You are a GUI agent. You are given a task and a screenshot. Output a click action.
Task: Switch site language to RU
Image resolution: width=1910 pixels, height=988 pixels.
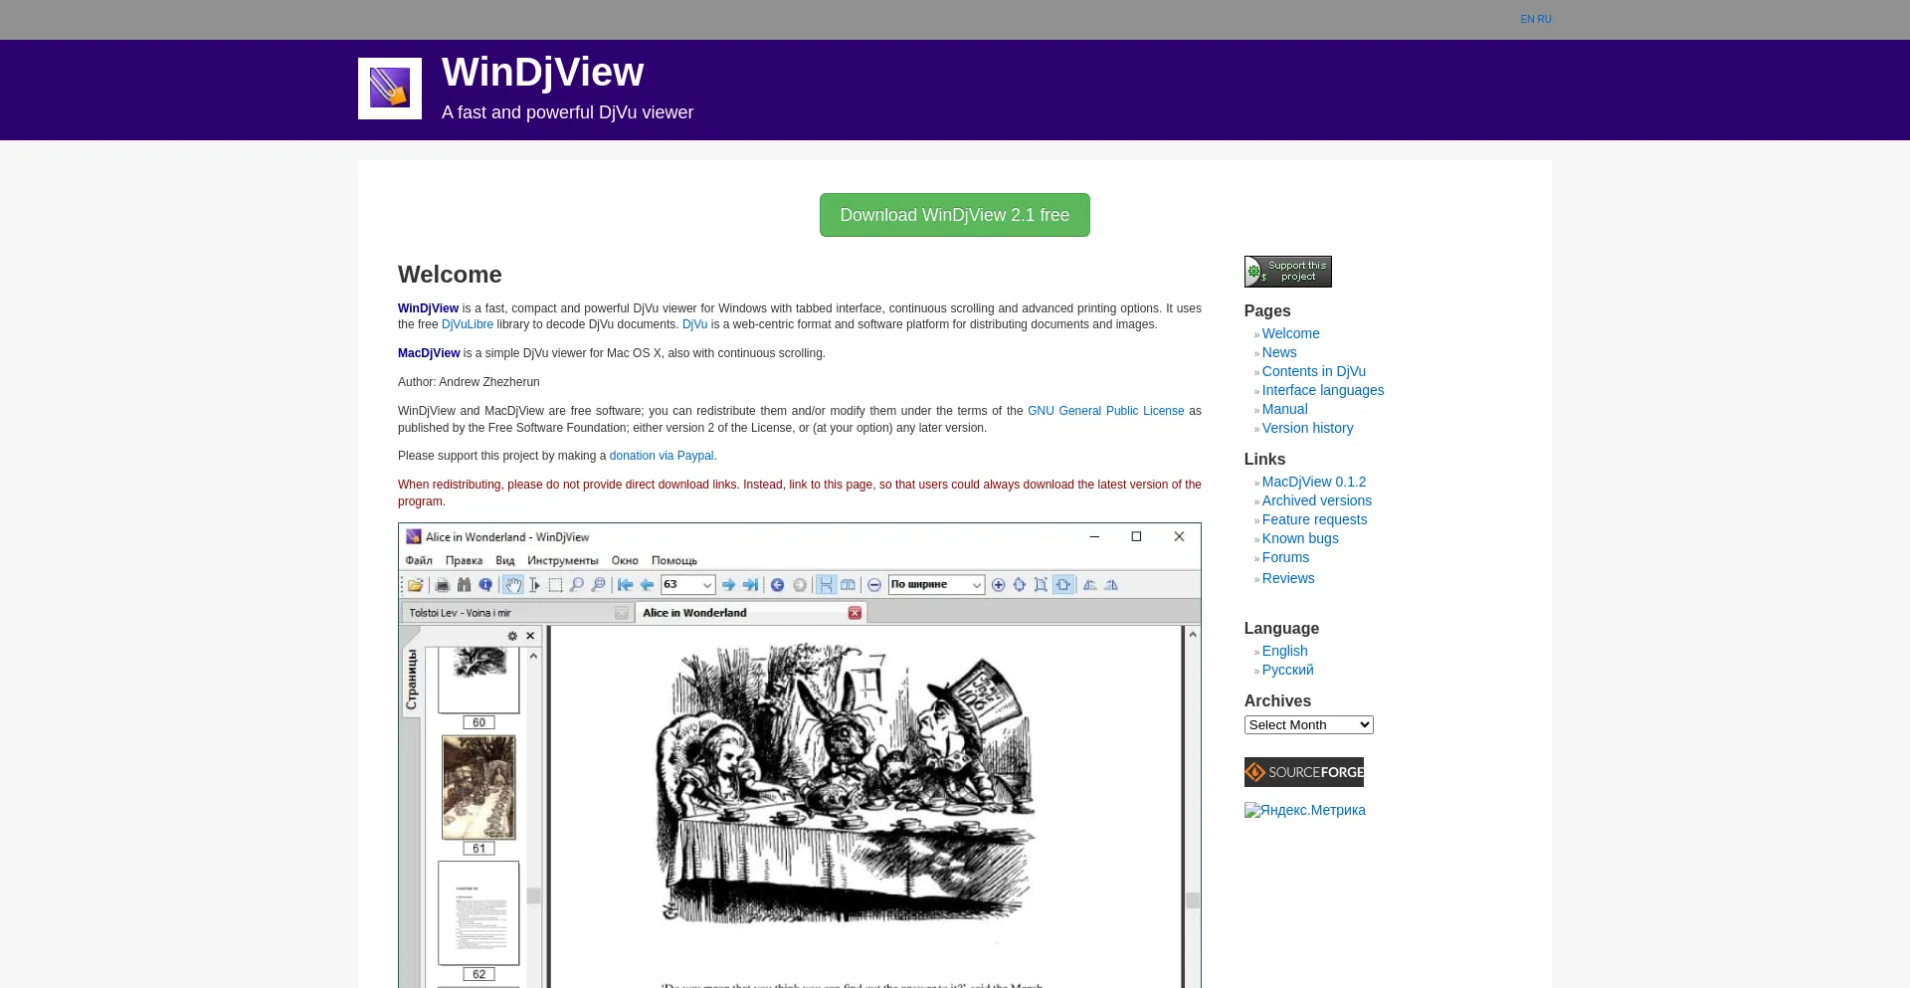click(1544, 19)
